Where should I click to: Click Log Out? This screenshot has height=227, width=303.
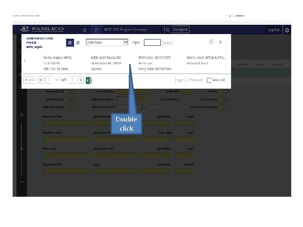coord(274,30)
